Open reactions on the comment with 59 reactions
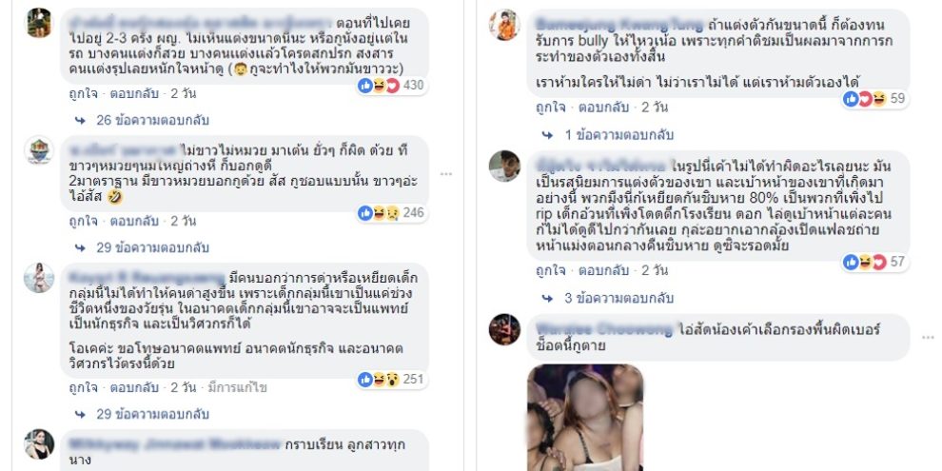The height and width of the screenshot is (471, 942). pos(875,99)
